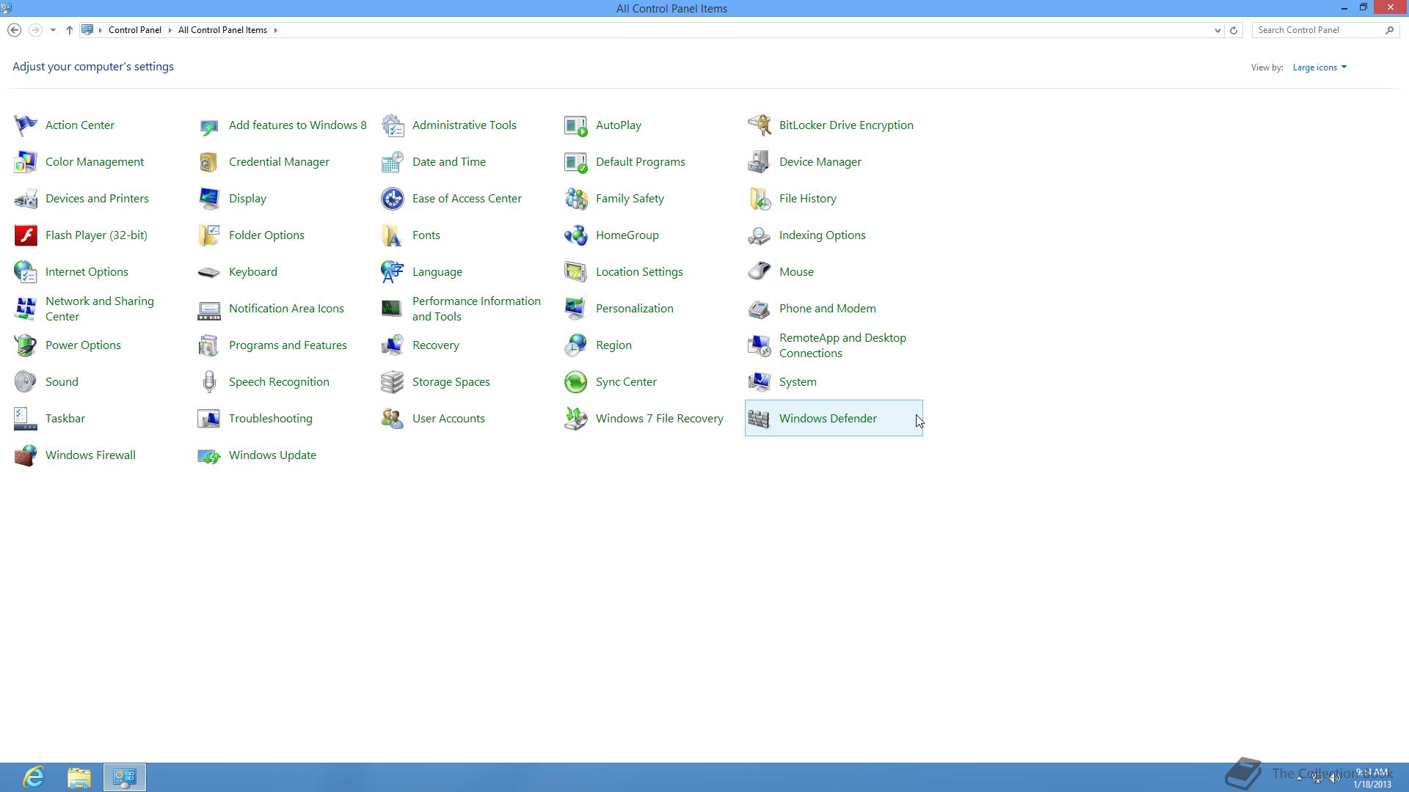Open the Recovery link
This screenshot has width=1409, height=792.
[x=436, y=345]
